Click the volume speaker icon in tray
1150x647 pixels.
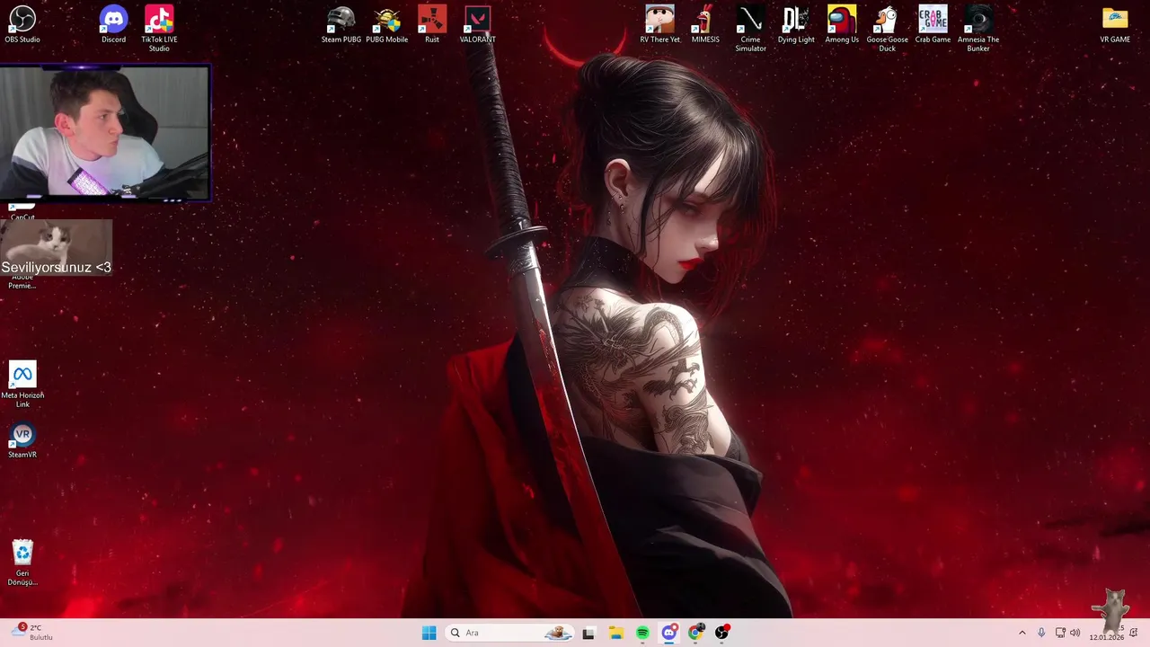[1075, 633]
